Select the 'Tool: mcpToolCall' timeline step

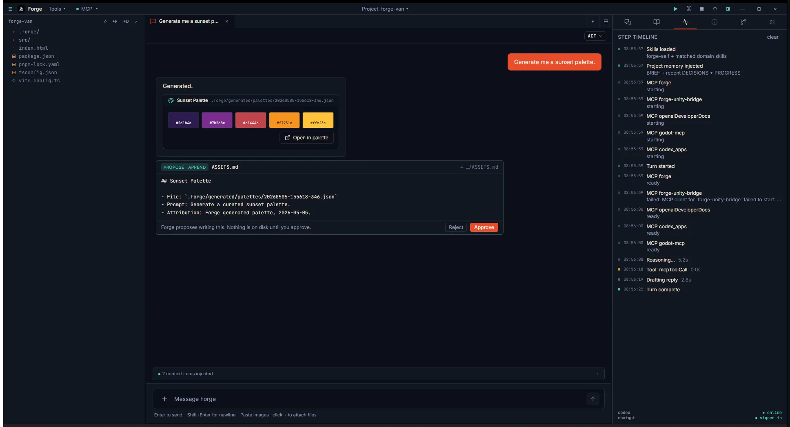[x=699, y=270]
